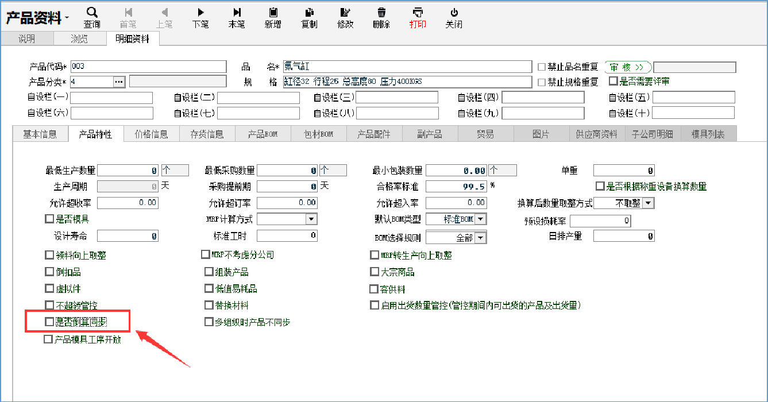Screen dimensions: 768x402
Task: Click the 修改 edit icon
Action: (x=345, y=13)
